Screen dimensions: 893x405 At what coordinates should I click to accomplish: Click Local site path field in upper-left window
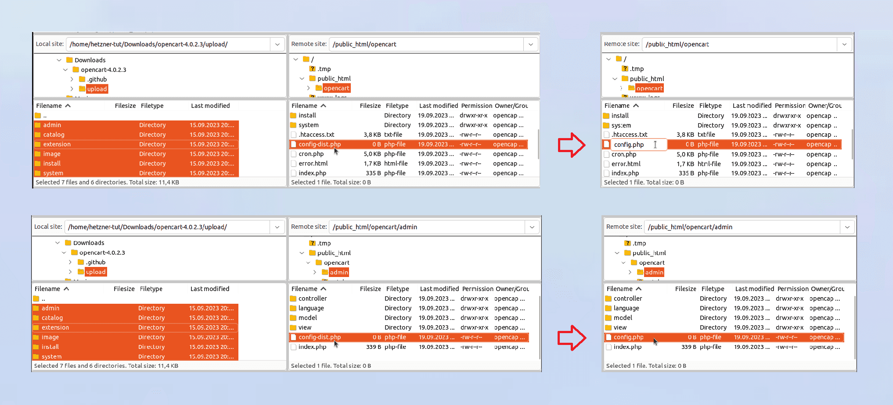click(168, 44)
